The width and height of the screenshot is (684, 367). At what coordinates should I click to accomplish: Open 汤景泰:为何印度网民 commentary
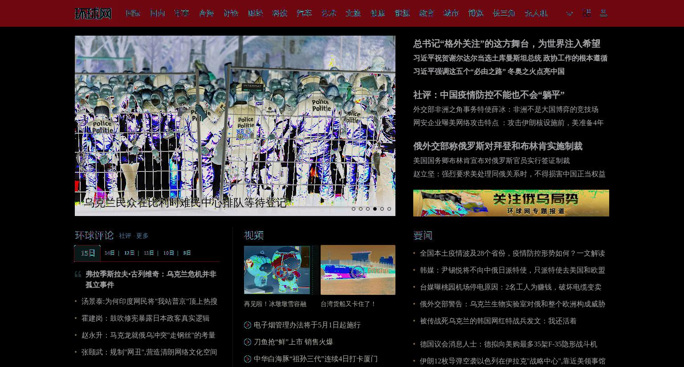point(149,302)
